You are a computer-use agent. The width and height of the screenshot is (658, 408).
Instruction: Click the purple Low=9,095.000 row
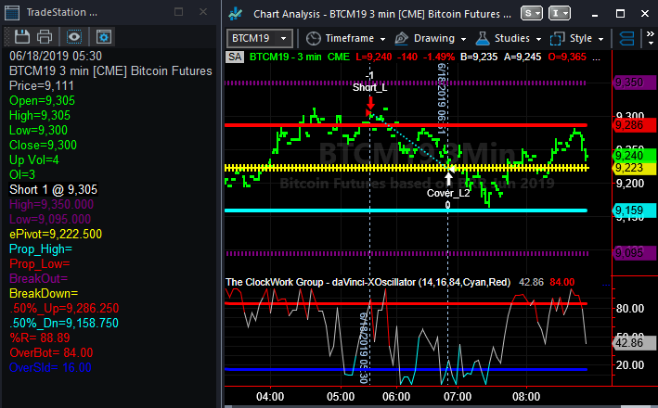tap(50, 220)
